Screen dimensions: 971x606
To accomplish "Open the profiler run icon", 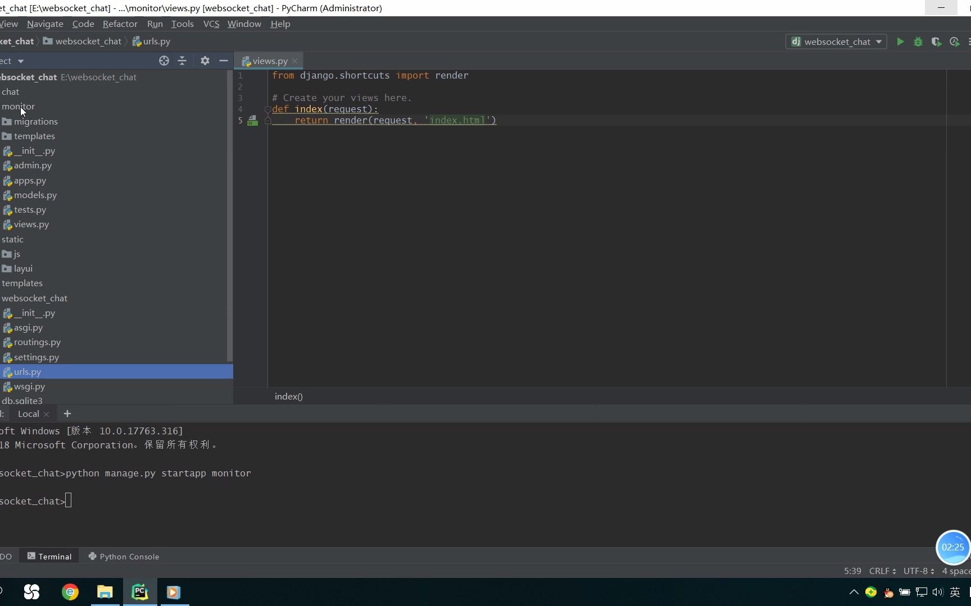I will click(x=954, y=42).
